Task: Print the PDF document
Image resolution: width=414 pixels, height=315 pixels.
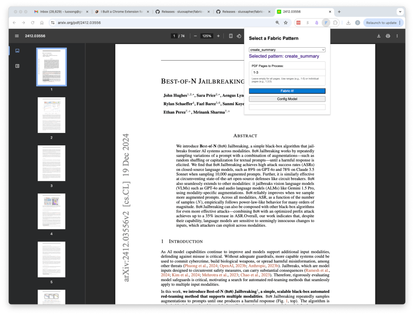Action: [x=388, y=36]
